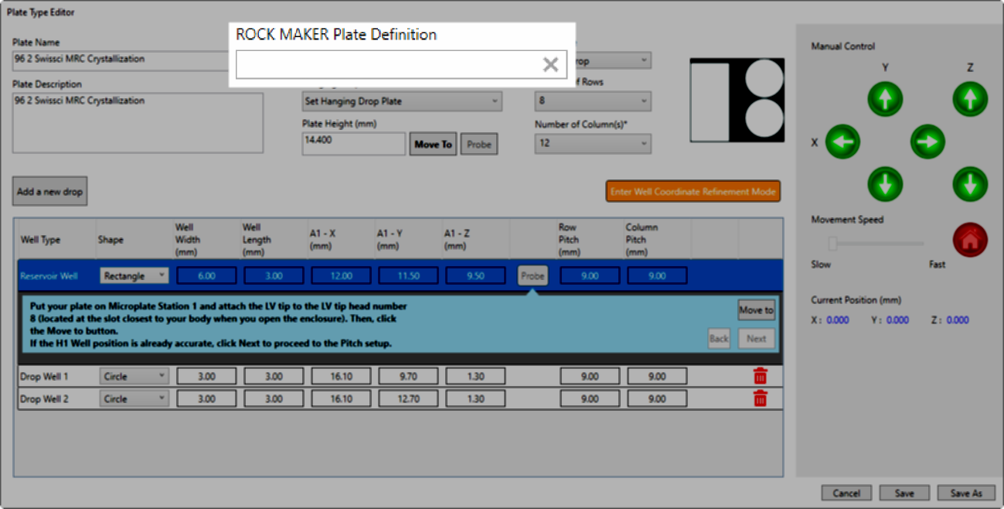Click the ROCK MAKER Plate Definition text box

coord(386,65)
